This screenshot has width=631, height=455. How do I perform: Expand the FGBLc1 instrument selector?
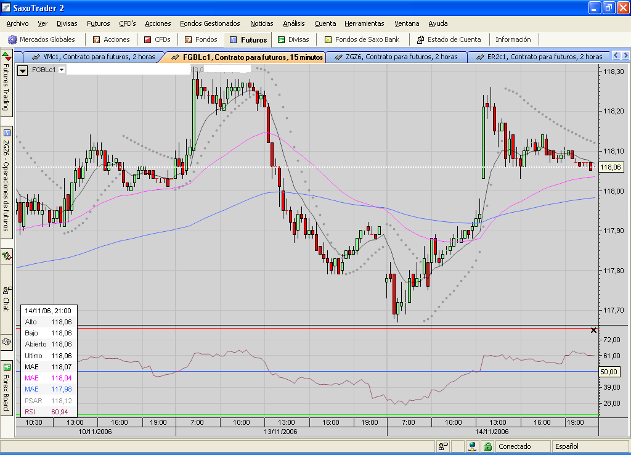click(x=62, y=70)
